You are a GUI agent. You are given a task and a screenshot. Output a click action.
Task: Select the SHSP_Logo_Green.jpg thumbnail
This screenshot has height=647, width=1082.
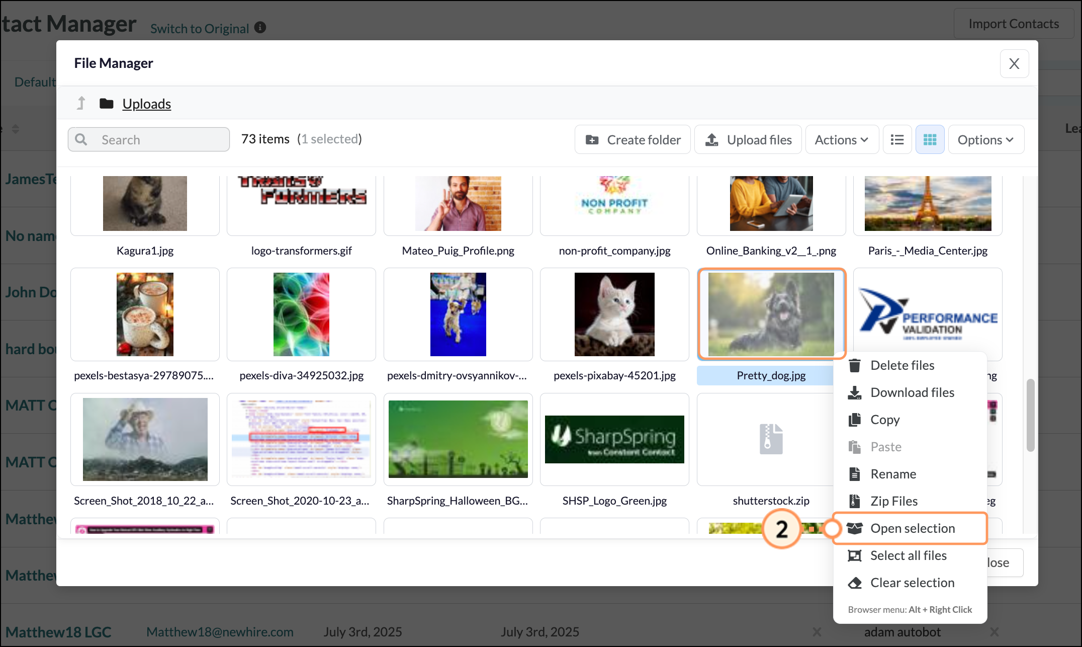tap(614, 439)
